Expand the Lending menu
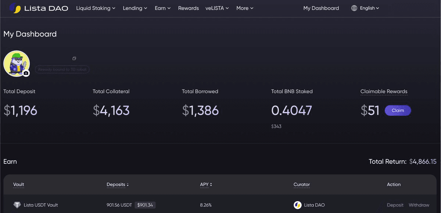Image resolution: width=441 pixels, height=213 pixels. tap(135, 8)
